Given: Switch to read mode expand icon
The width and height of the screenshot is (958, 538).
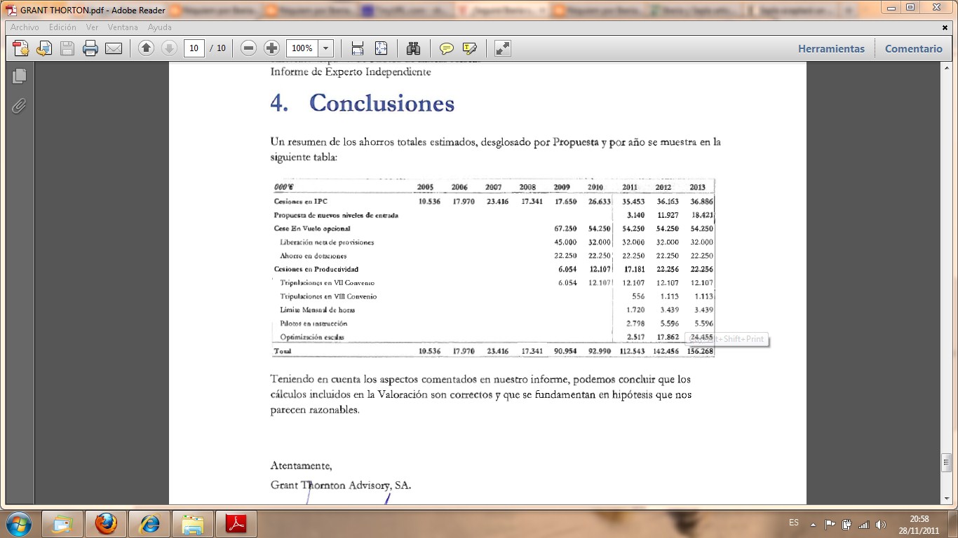Looking at the screenshot, I should (x=503, y=48).
